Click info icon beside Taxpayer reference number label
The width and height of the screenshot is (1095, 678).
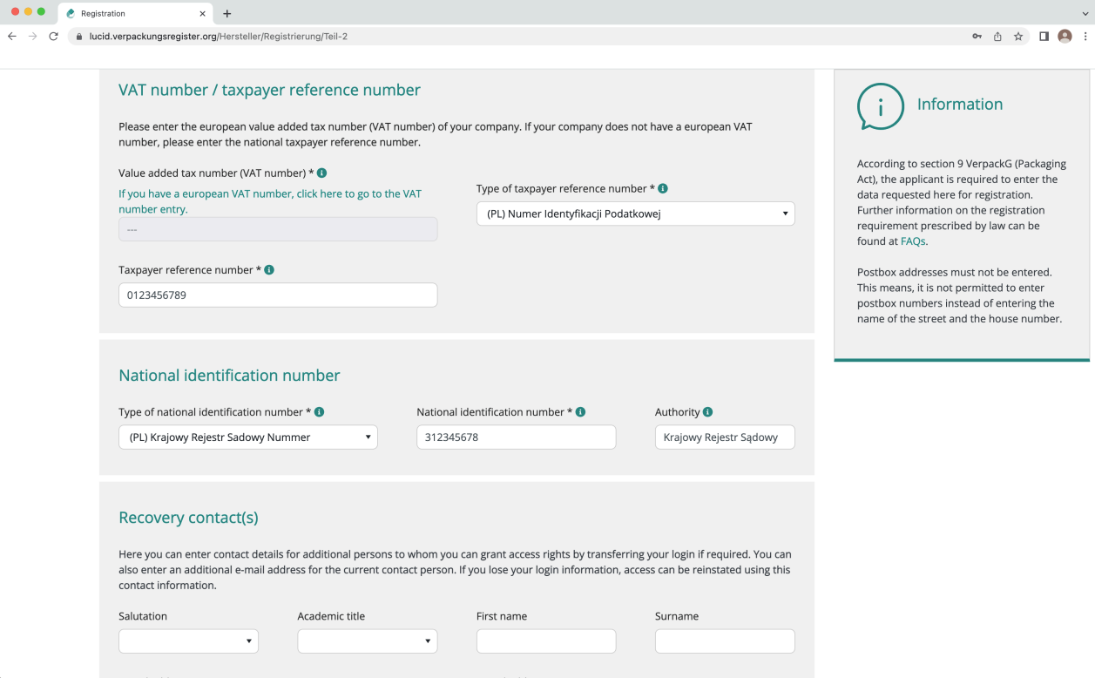(269, 270)
